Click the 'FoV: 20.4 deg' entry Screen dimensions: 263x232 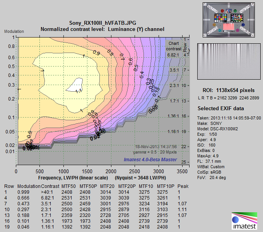212,177
